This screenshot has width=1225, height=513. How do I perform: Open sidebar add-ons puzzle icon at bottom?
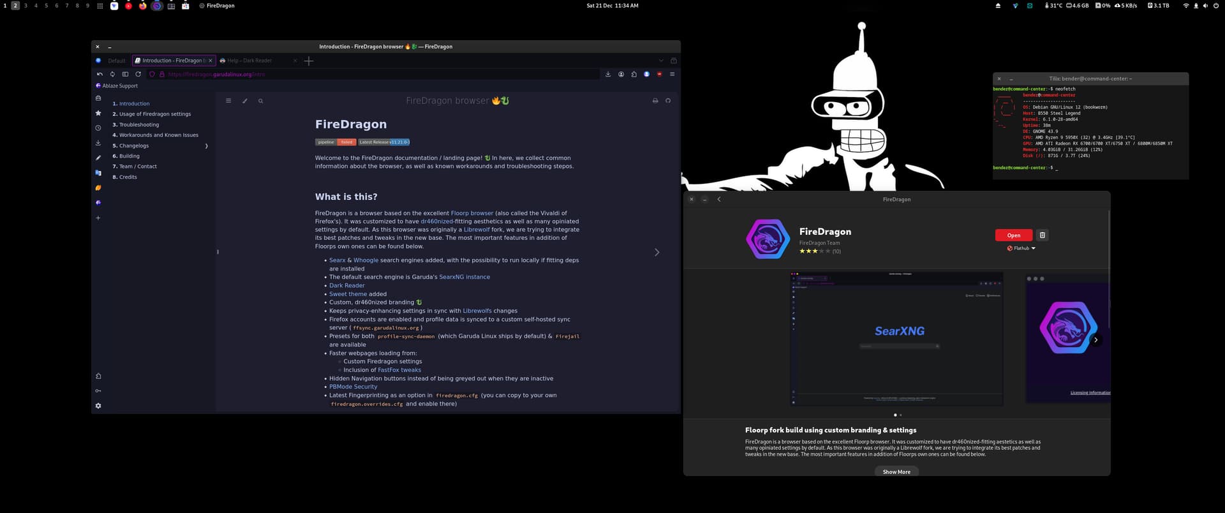pyautogui.click(x=98, y=376)
